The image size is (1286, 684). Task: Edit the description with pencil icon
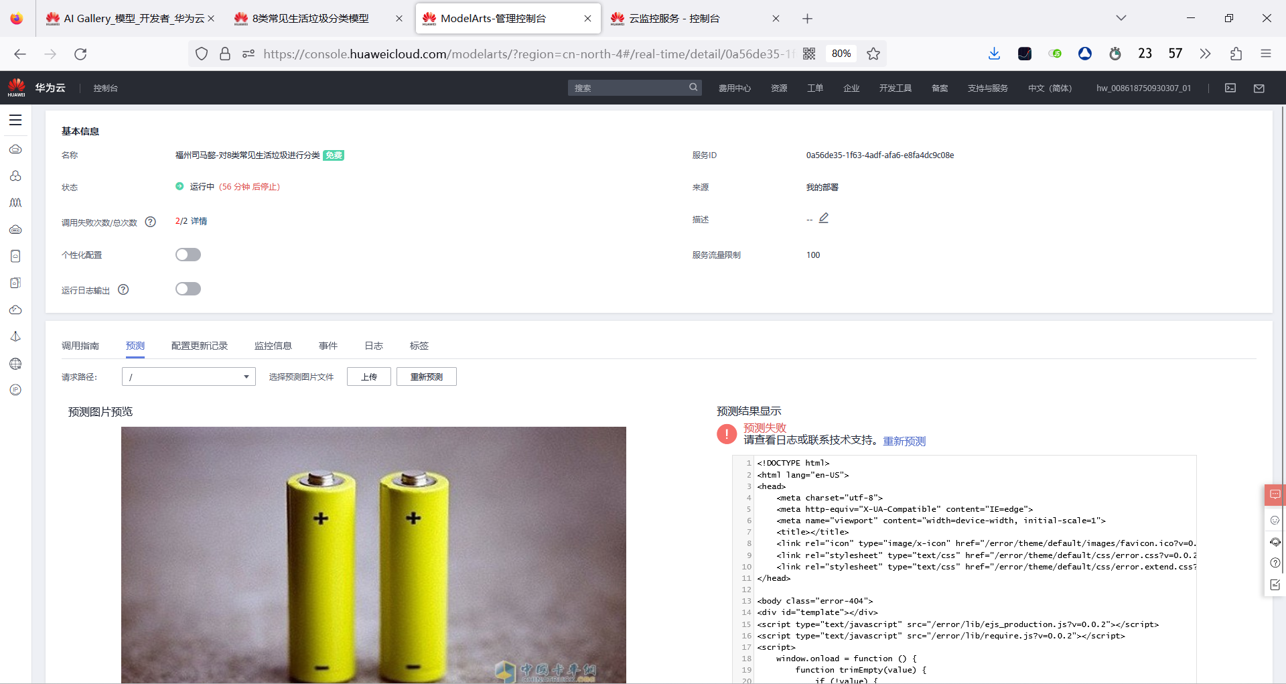824,218
